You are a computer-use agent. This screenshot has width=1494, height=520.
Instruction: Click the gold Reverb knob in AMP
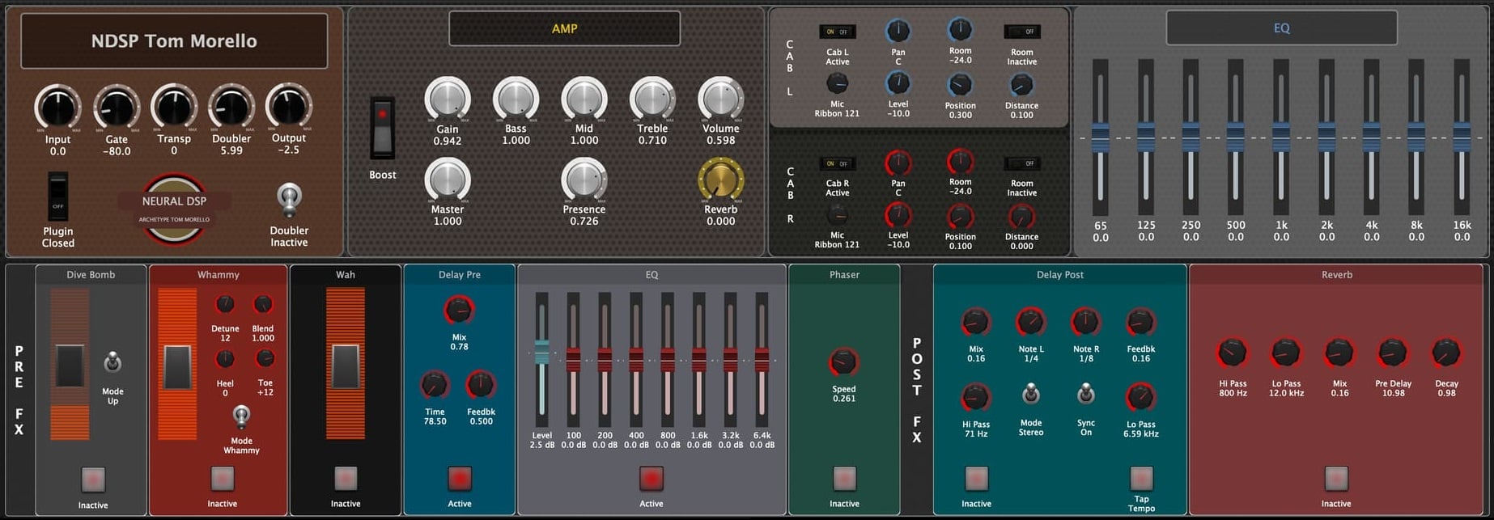click(x=720, y=180)
